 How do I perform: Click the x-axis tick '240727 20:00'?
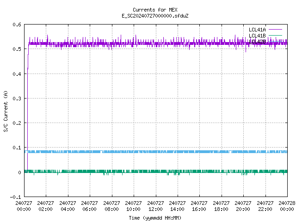click(243, 206)
